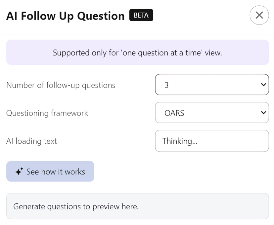Focus the AI loading text field
The width and height of the screenshot is (274, 225).
click(212, 141)
